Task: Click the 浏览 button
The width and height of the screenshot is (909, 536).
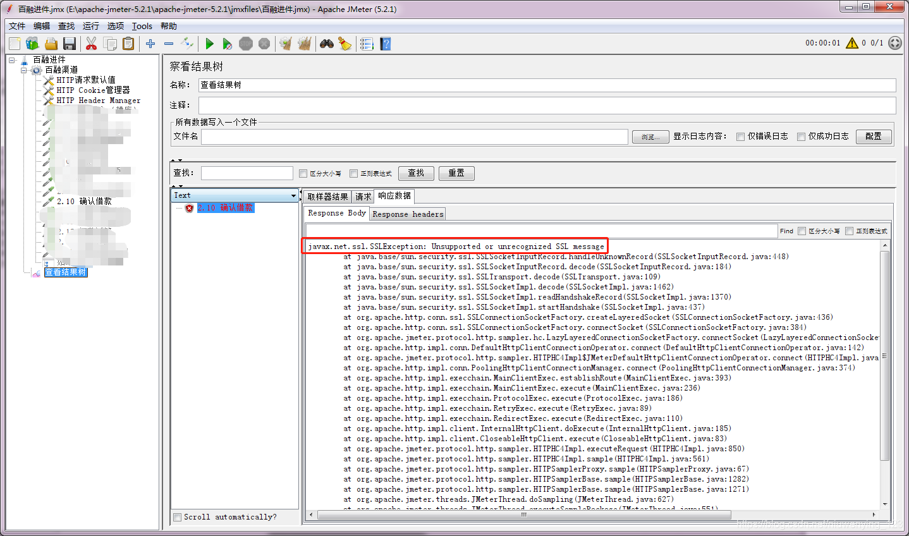Action: [650, 137]
